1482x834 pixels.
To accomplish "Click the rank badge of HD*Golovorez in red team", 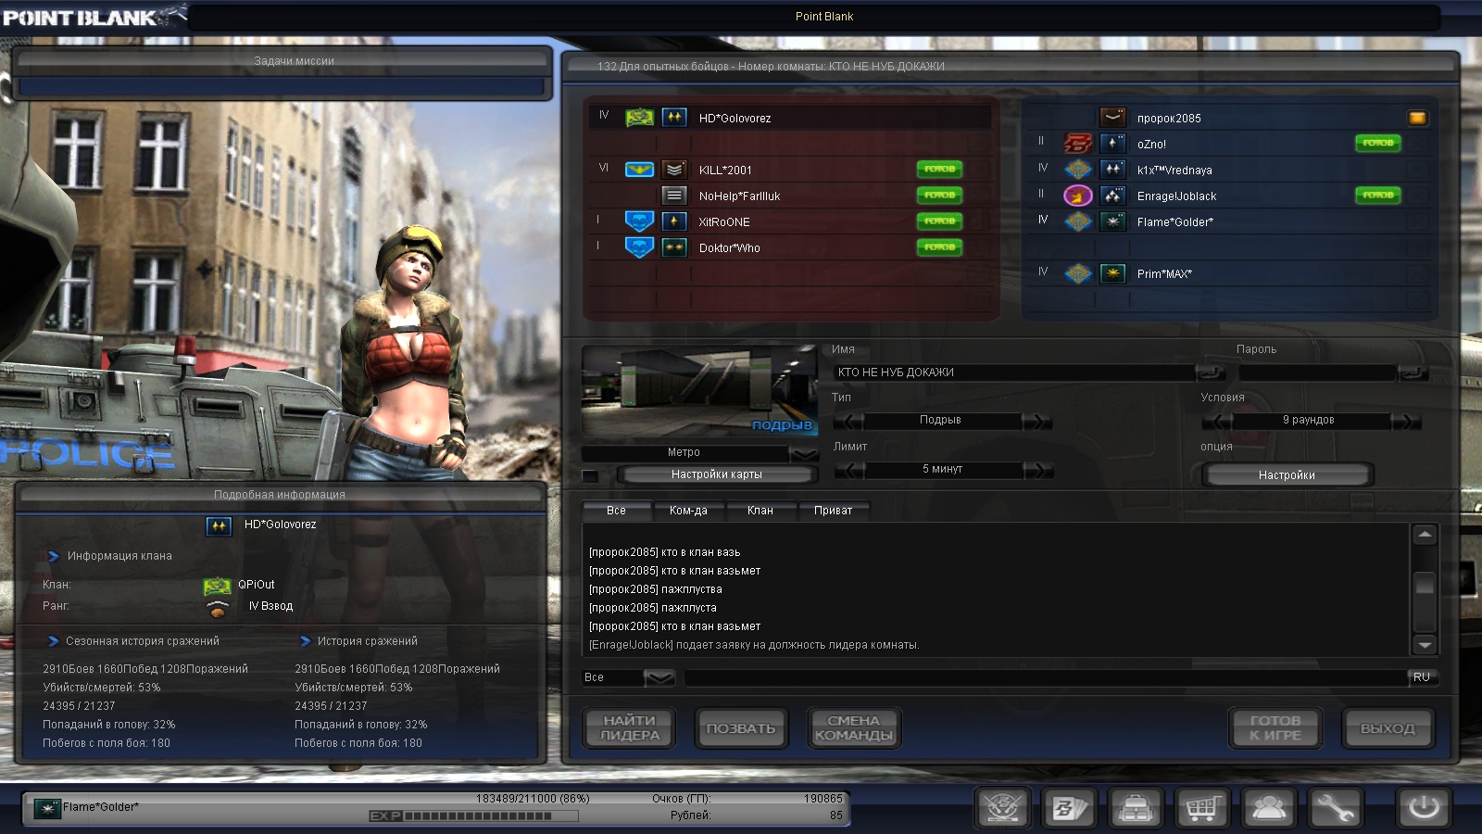I will (674, 118).
